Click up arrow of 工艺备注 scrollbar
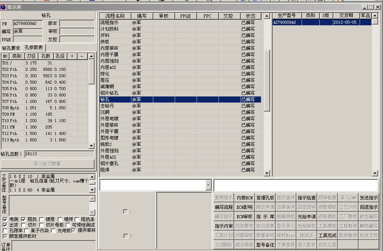Screen dimensions: 383x251 pyautogui.click(x=92, y=176)
